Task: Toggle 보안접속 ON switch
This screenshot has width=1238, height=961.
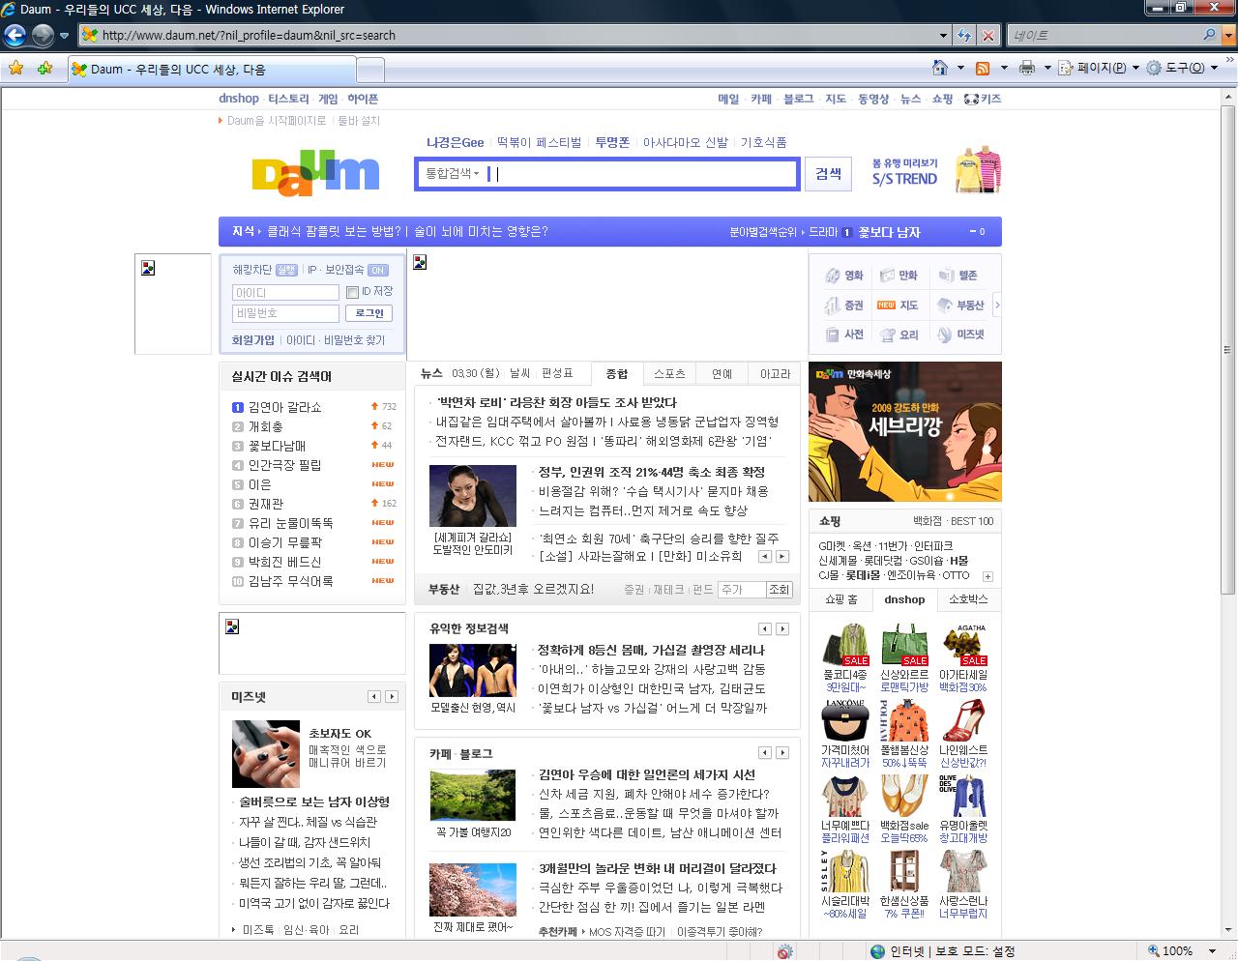Action: (377, 271)
